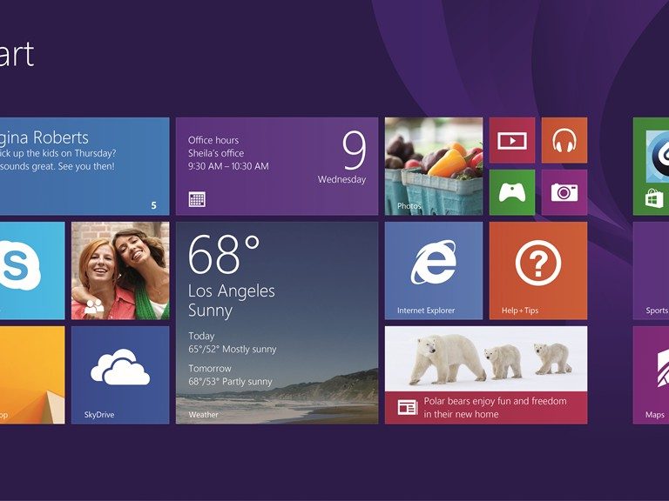Click the polar bears photo
This screenshot has height=501, width=669.
[x=486, y=359]
